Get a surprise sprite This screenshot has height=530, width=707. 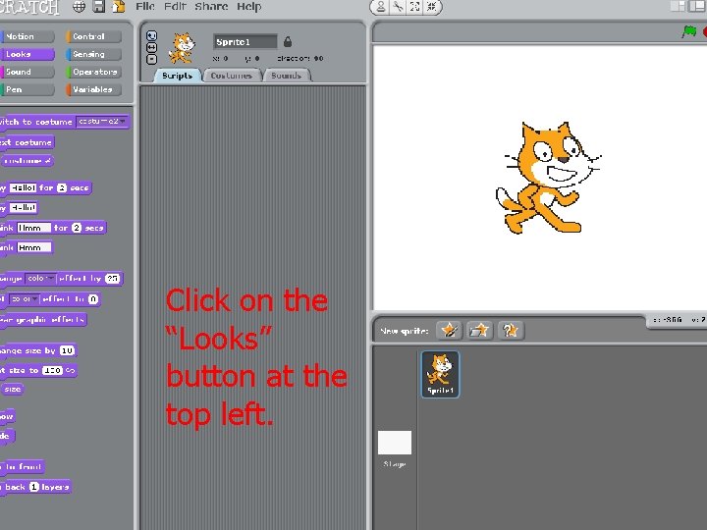click(510, 331)
